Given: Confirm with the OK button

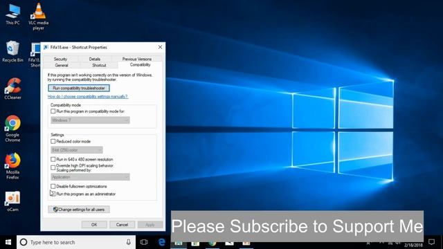Looking at the screenshot, I should [94, 225].
